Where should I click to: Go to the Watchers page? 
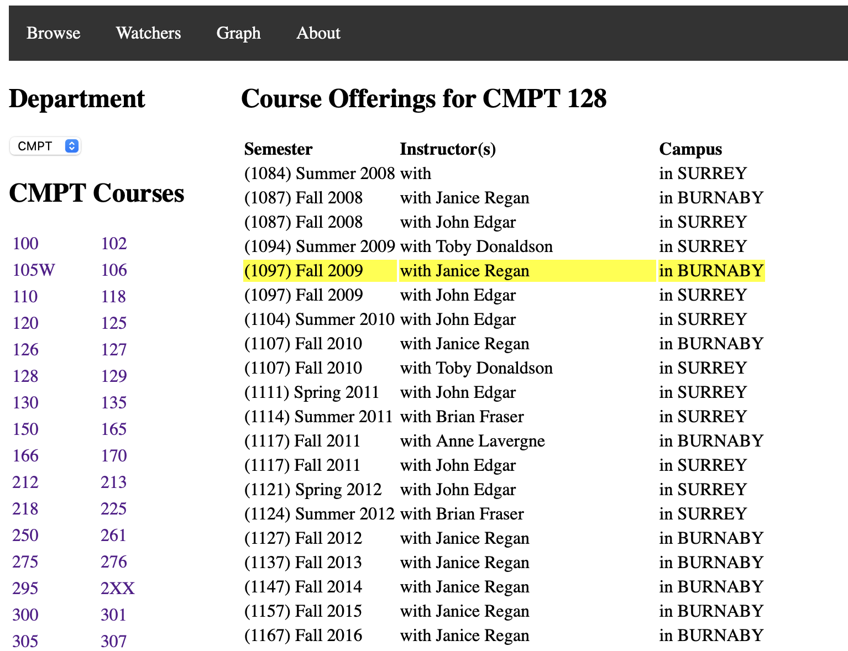[x=148, y=33]
